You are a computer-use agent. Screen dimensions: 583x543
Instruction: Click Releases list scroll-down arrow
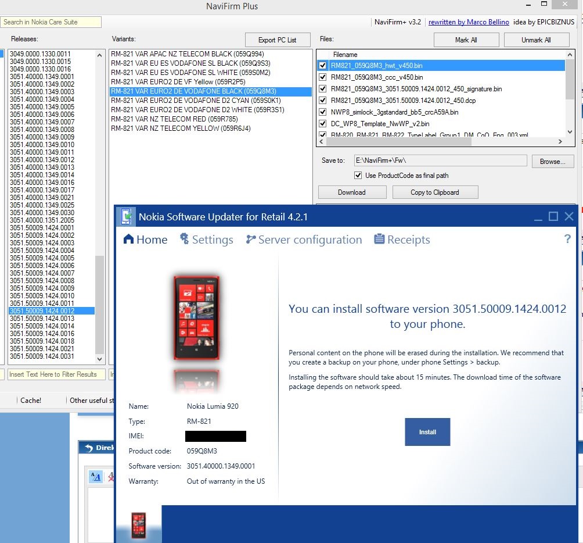click(x=99, y=359)
